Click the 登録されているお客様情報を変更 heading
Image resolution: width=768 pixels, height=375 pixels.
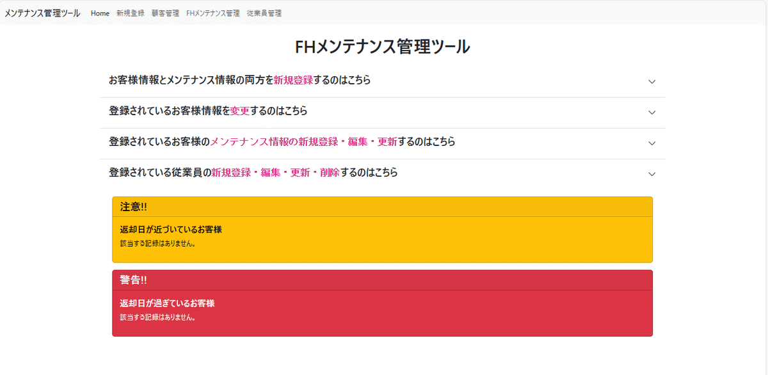coord(208,111)
